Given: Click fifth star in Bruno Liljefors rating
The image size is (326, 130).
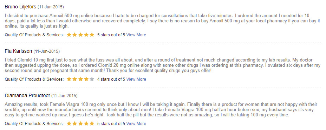Looking at the screenshot, I should click(92, 35).
